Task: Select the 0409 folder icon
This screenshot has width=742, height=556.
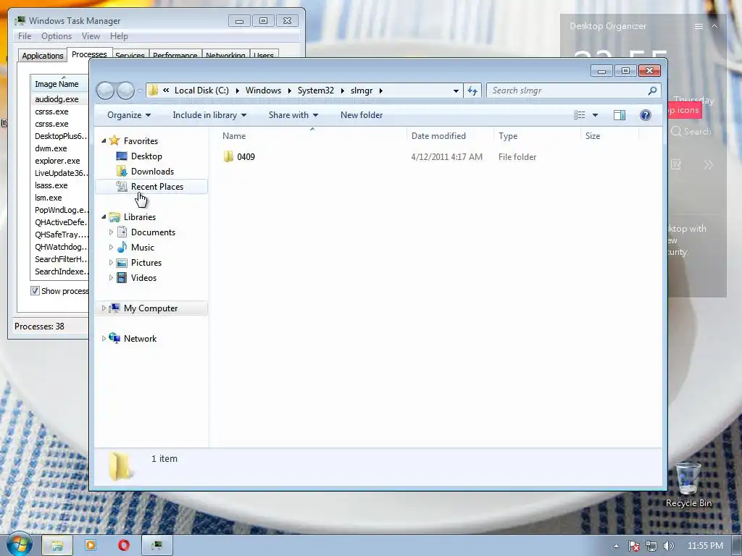Action: tap(228, 156)
